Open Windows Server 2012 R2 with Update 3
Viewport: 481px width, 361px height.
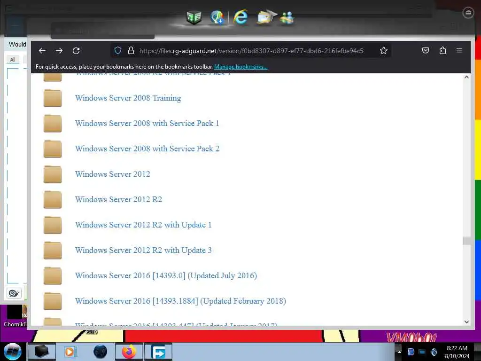pos(143,250)
